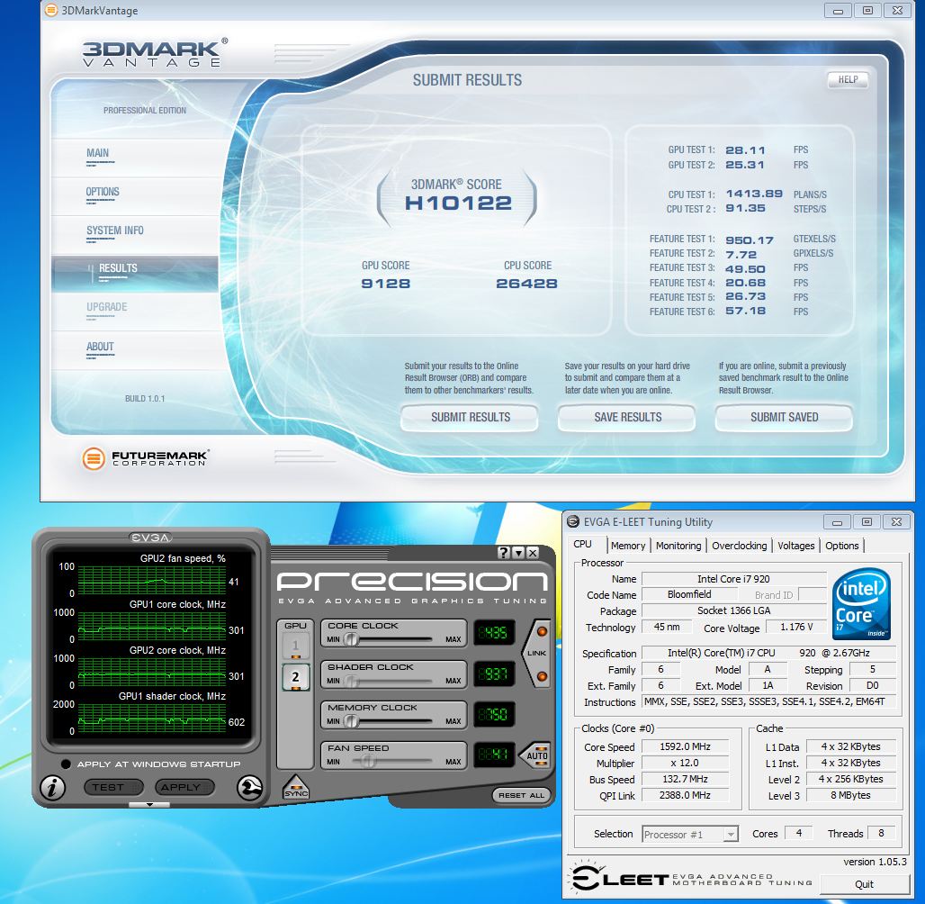Open the OPTIONS section in 3DMark
This screenshot has width=925, height=904.
tap(134, 196)
